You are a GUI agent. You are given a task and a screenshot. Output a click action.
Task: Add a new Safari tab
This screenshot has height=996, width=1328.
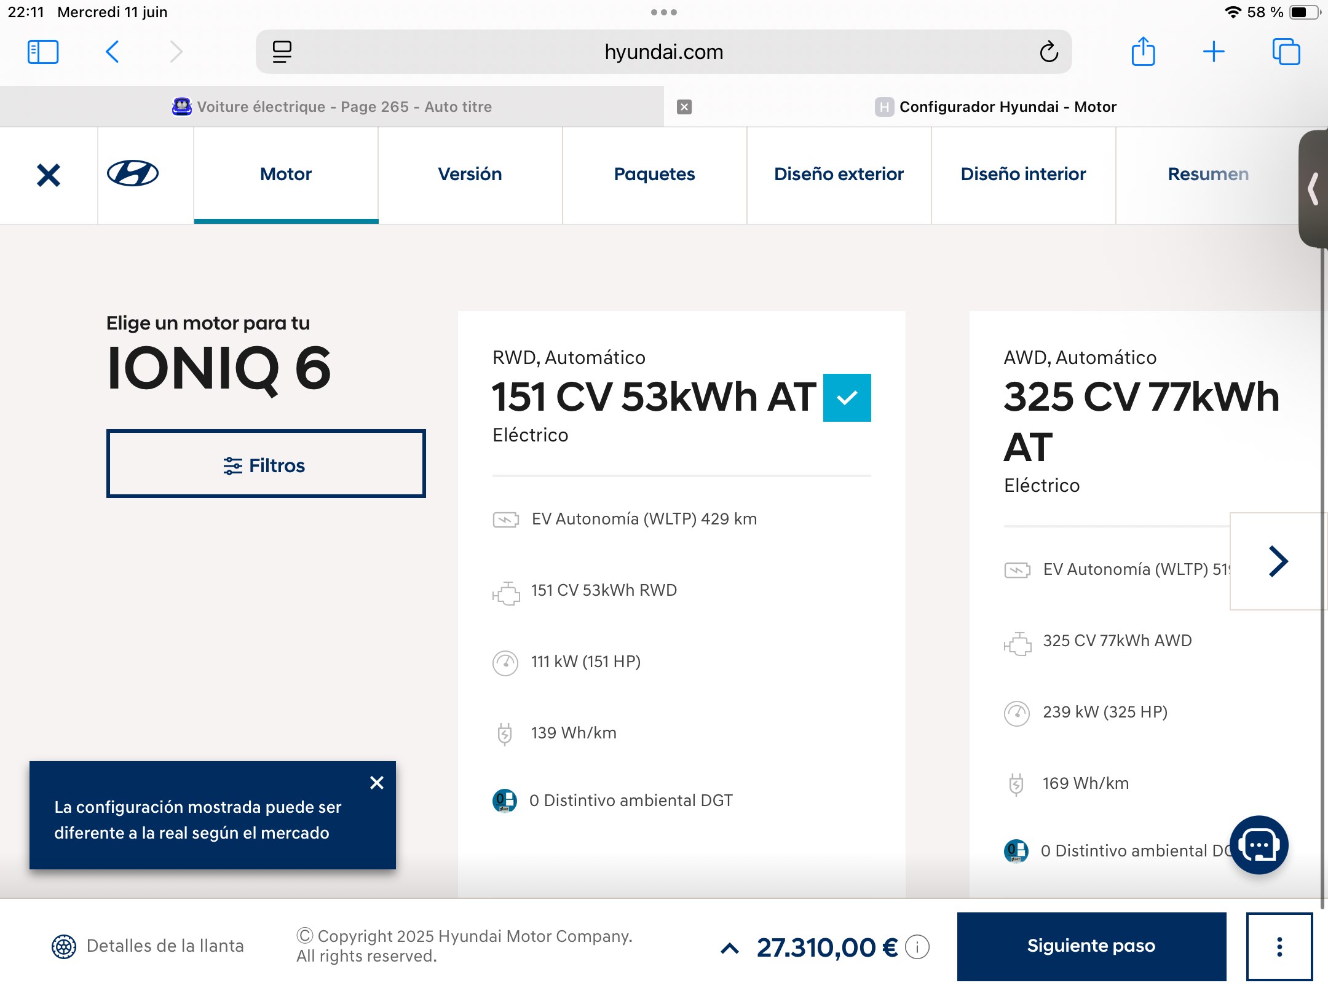pyautogui.click(x=1214, y=52)
